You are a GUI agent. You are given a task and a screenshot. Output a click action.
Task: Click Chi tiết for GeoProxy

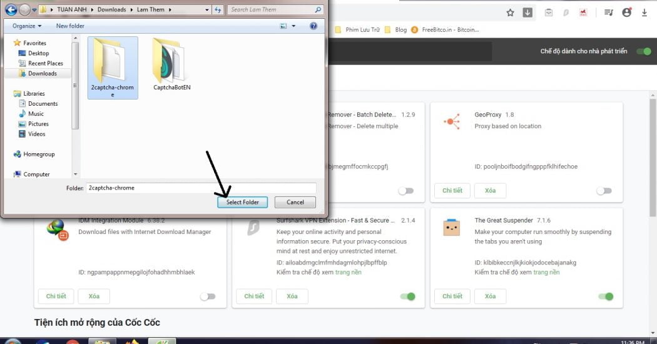tap(452, 191)
